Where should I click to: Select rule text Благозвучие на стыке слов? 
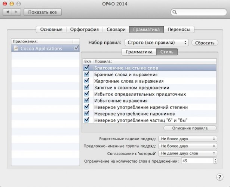click(126, 68)
